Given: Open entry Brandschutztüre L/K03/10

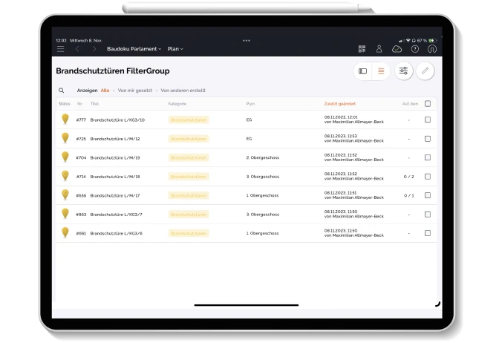Looking at the screenshot, I should coord(117,120).
